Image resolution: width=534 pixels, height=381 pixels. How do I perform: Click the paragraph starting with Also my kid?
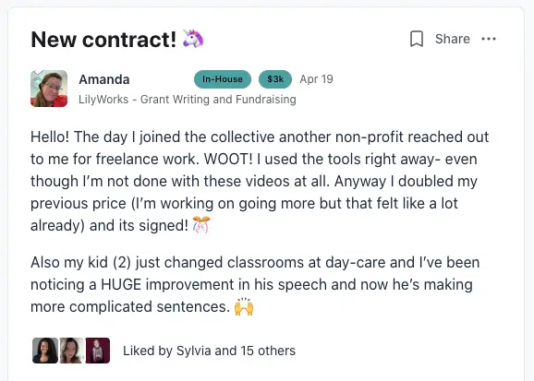click(x=255, y=285)
